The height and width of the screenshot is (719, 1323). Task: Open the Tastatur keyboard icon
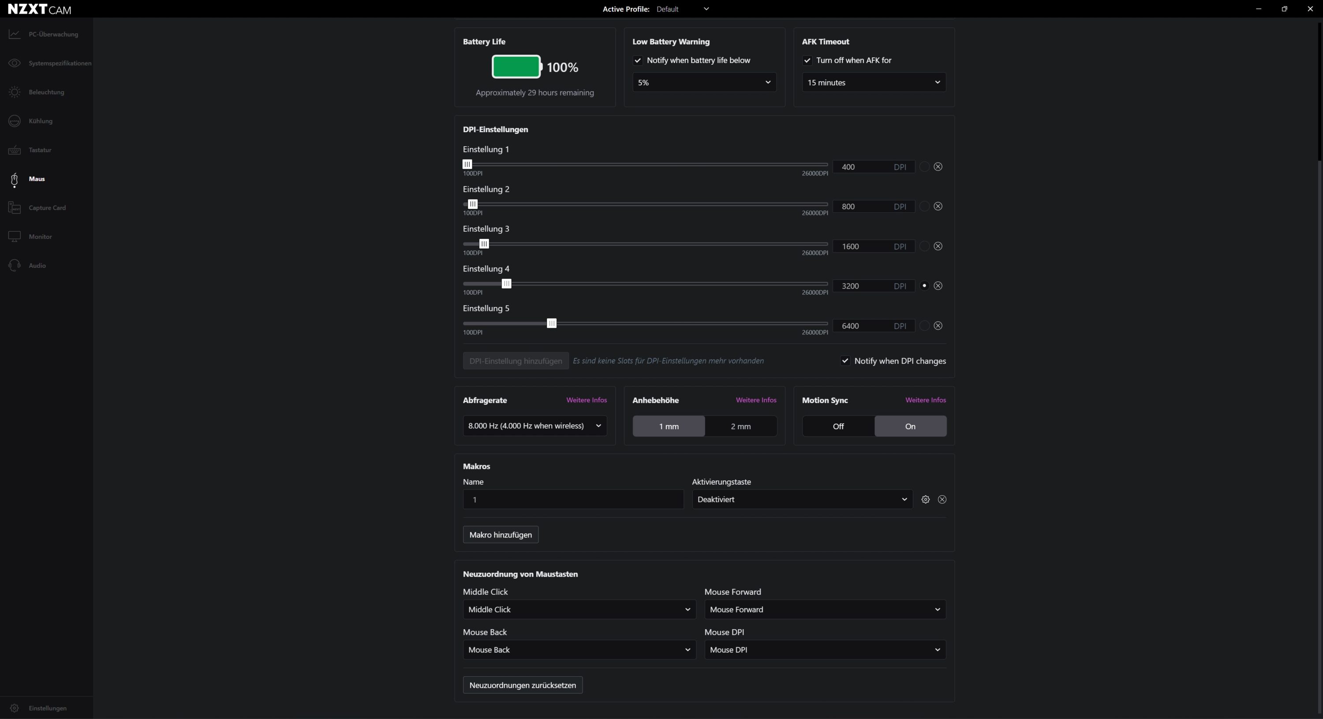(15, 150)
